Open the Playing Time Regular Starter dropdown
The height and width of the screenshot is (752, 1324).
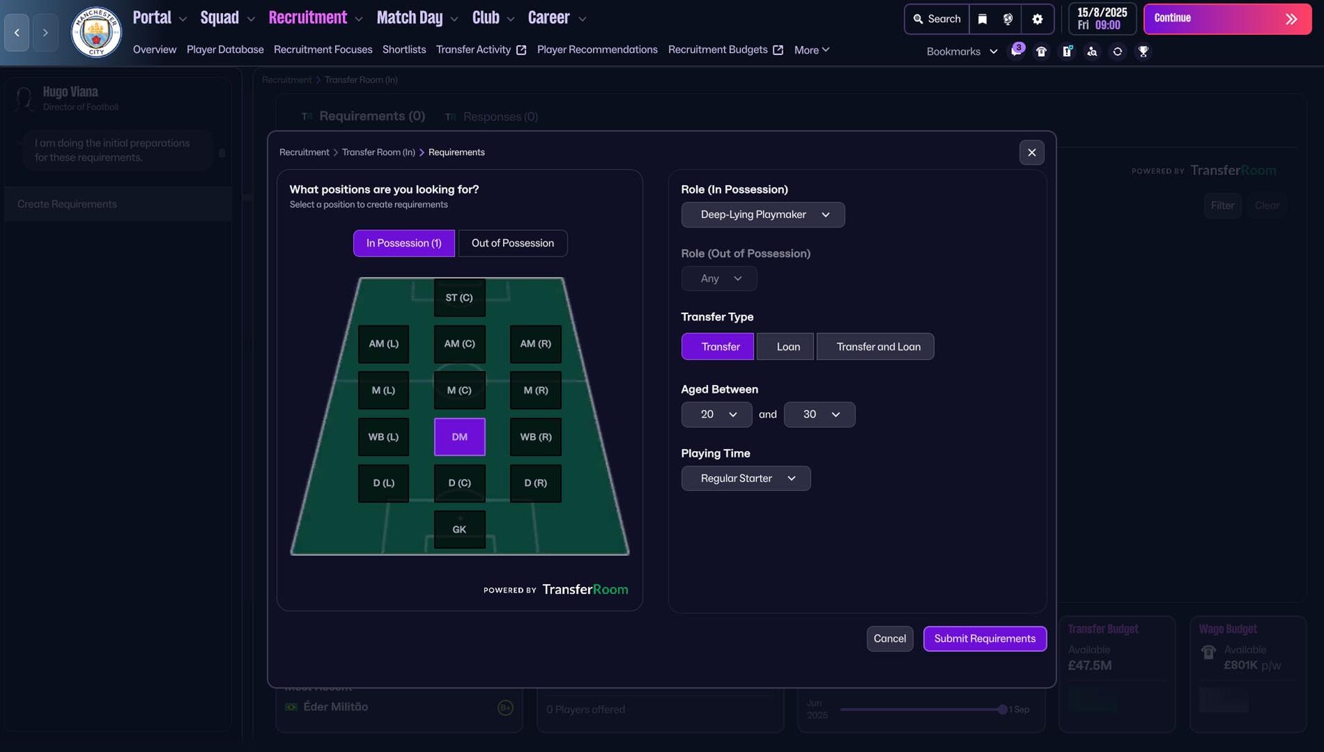(x=746, y=478)
